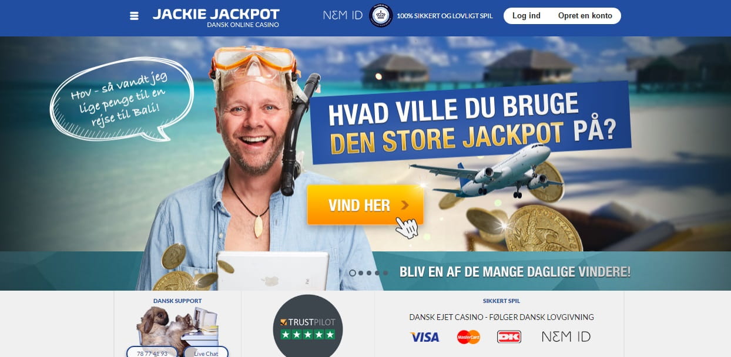Screen dimensions: 731x357
Task: Click the Dankort DK logo
Action: click(509, 336)
